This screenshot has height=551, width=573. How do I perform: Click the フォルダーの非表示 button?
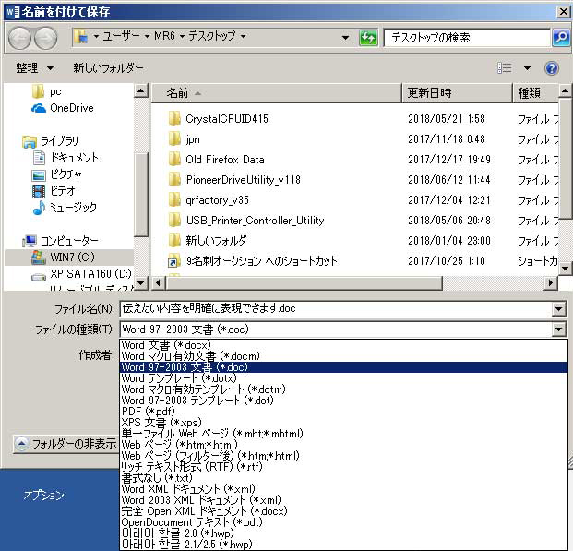(x=65, y=443)
